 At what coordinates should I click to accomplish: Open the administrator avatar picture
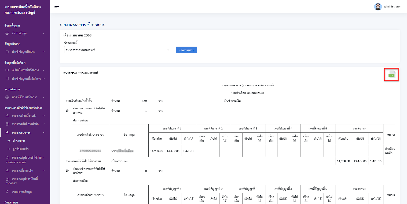click(x=378, y=7)
